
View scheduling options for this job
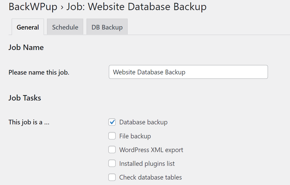tap(65, 27)
